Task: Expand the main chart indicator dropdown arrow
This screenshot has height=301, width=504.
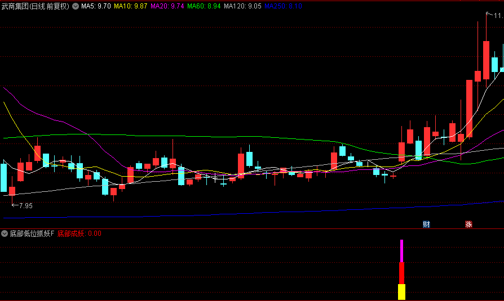Action: [x=76, y=6]
